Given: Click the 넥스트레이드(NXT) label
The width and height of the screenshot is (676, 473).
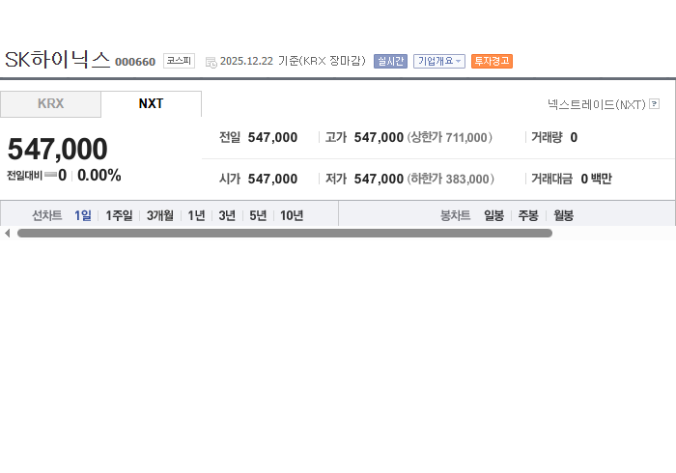Looking at the screenshot, I should pyautogui.click(x=597, y=104).
